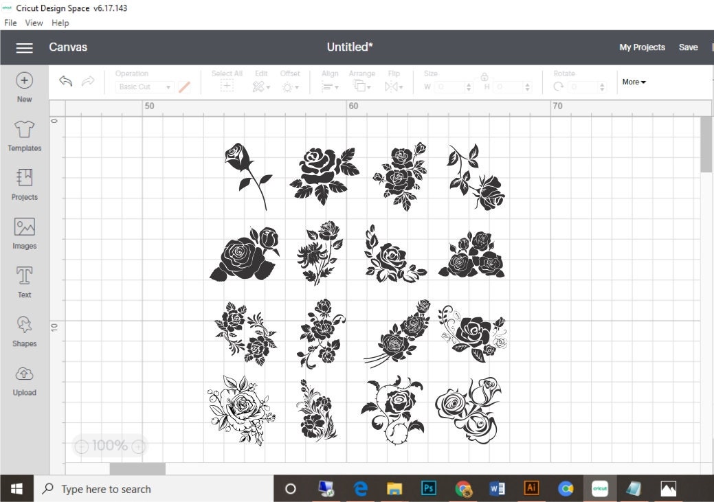Click the Redo arrow
714x502 pixels.
click(x=88, y=82)
